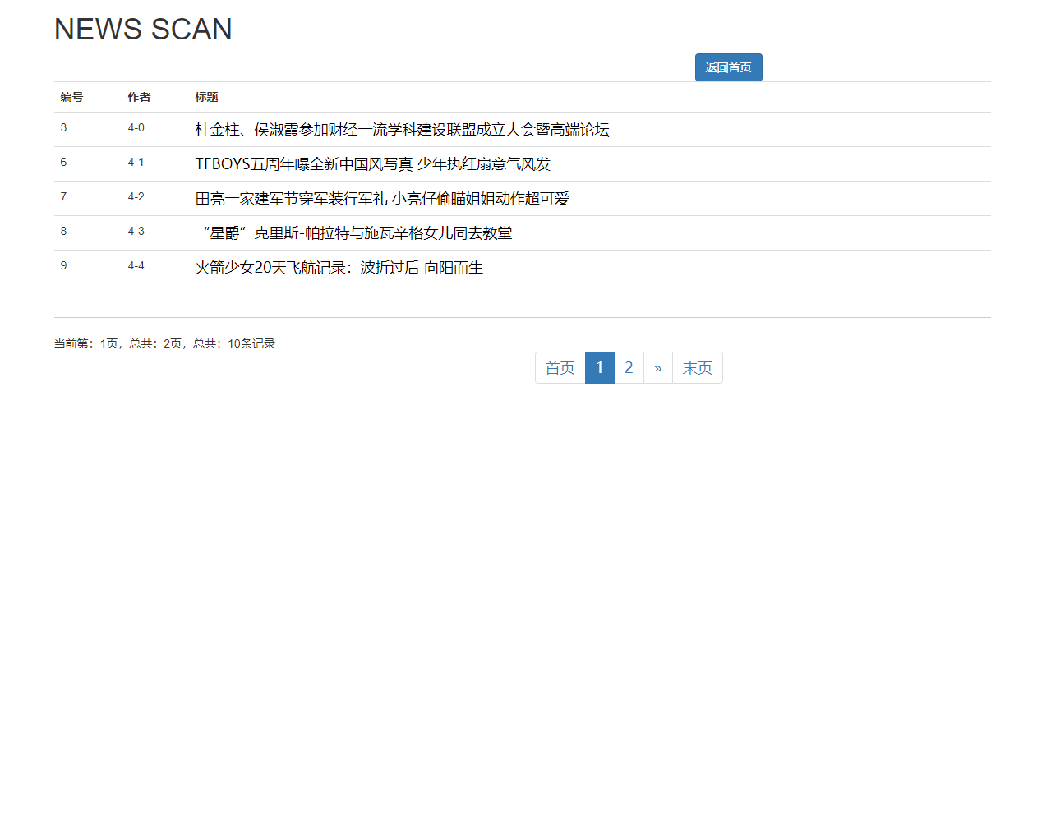Go to 首页 in pagination

point(560,367)
